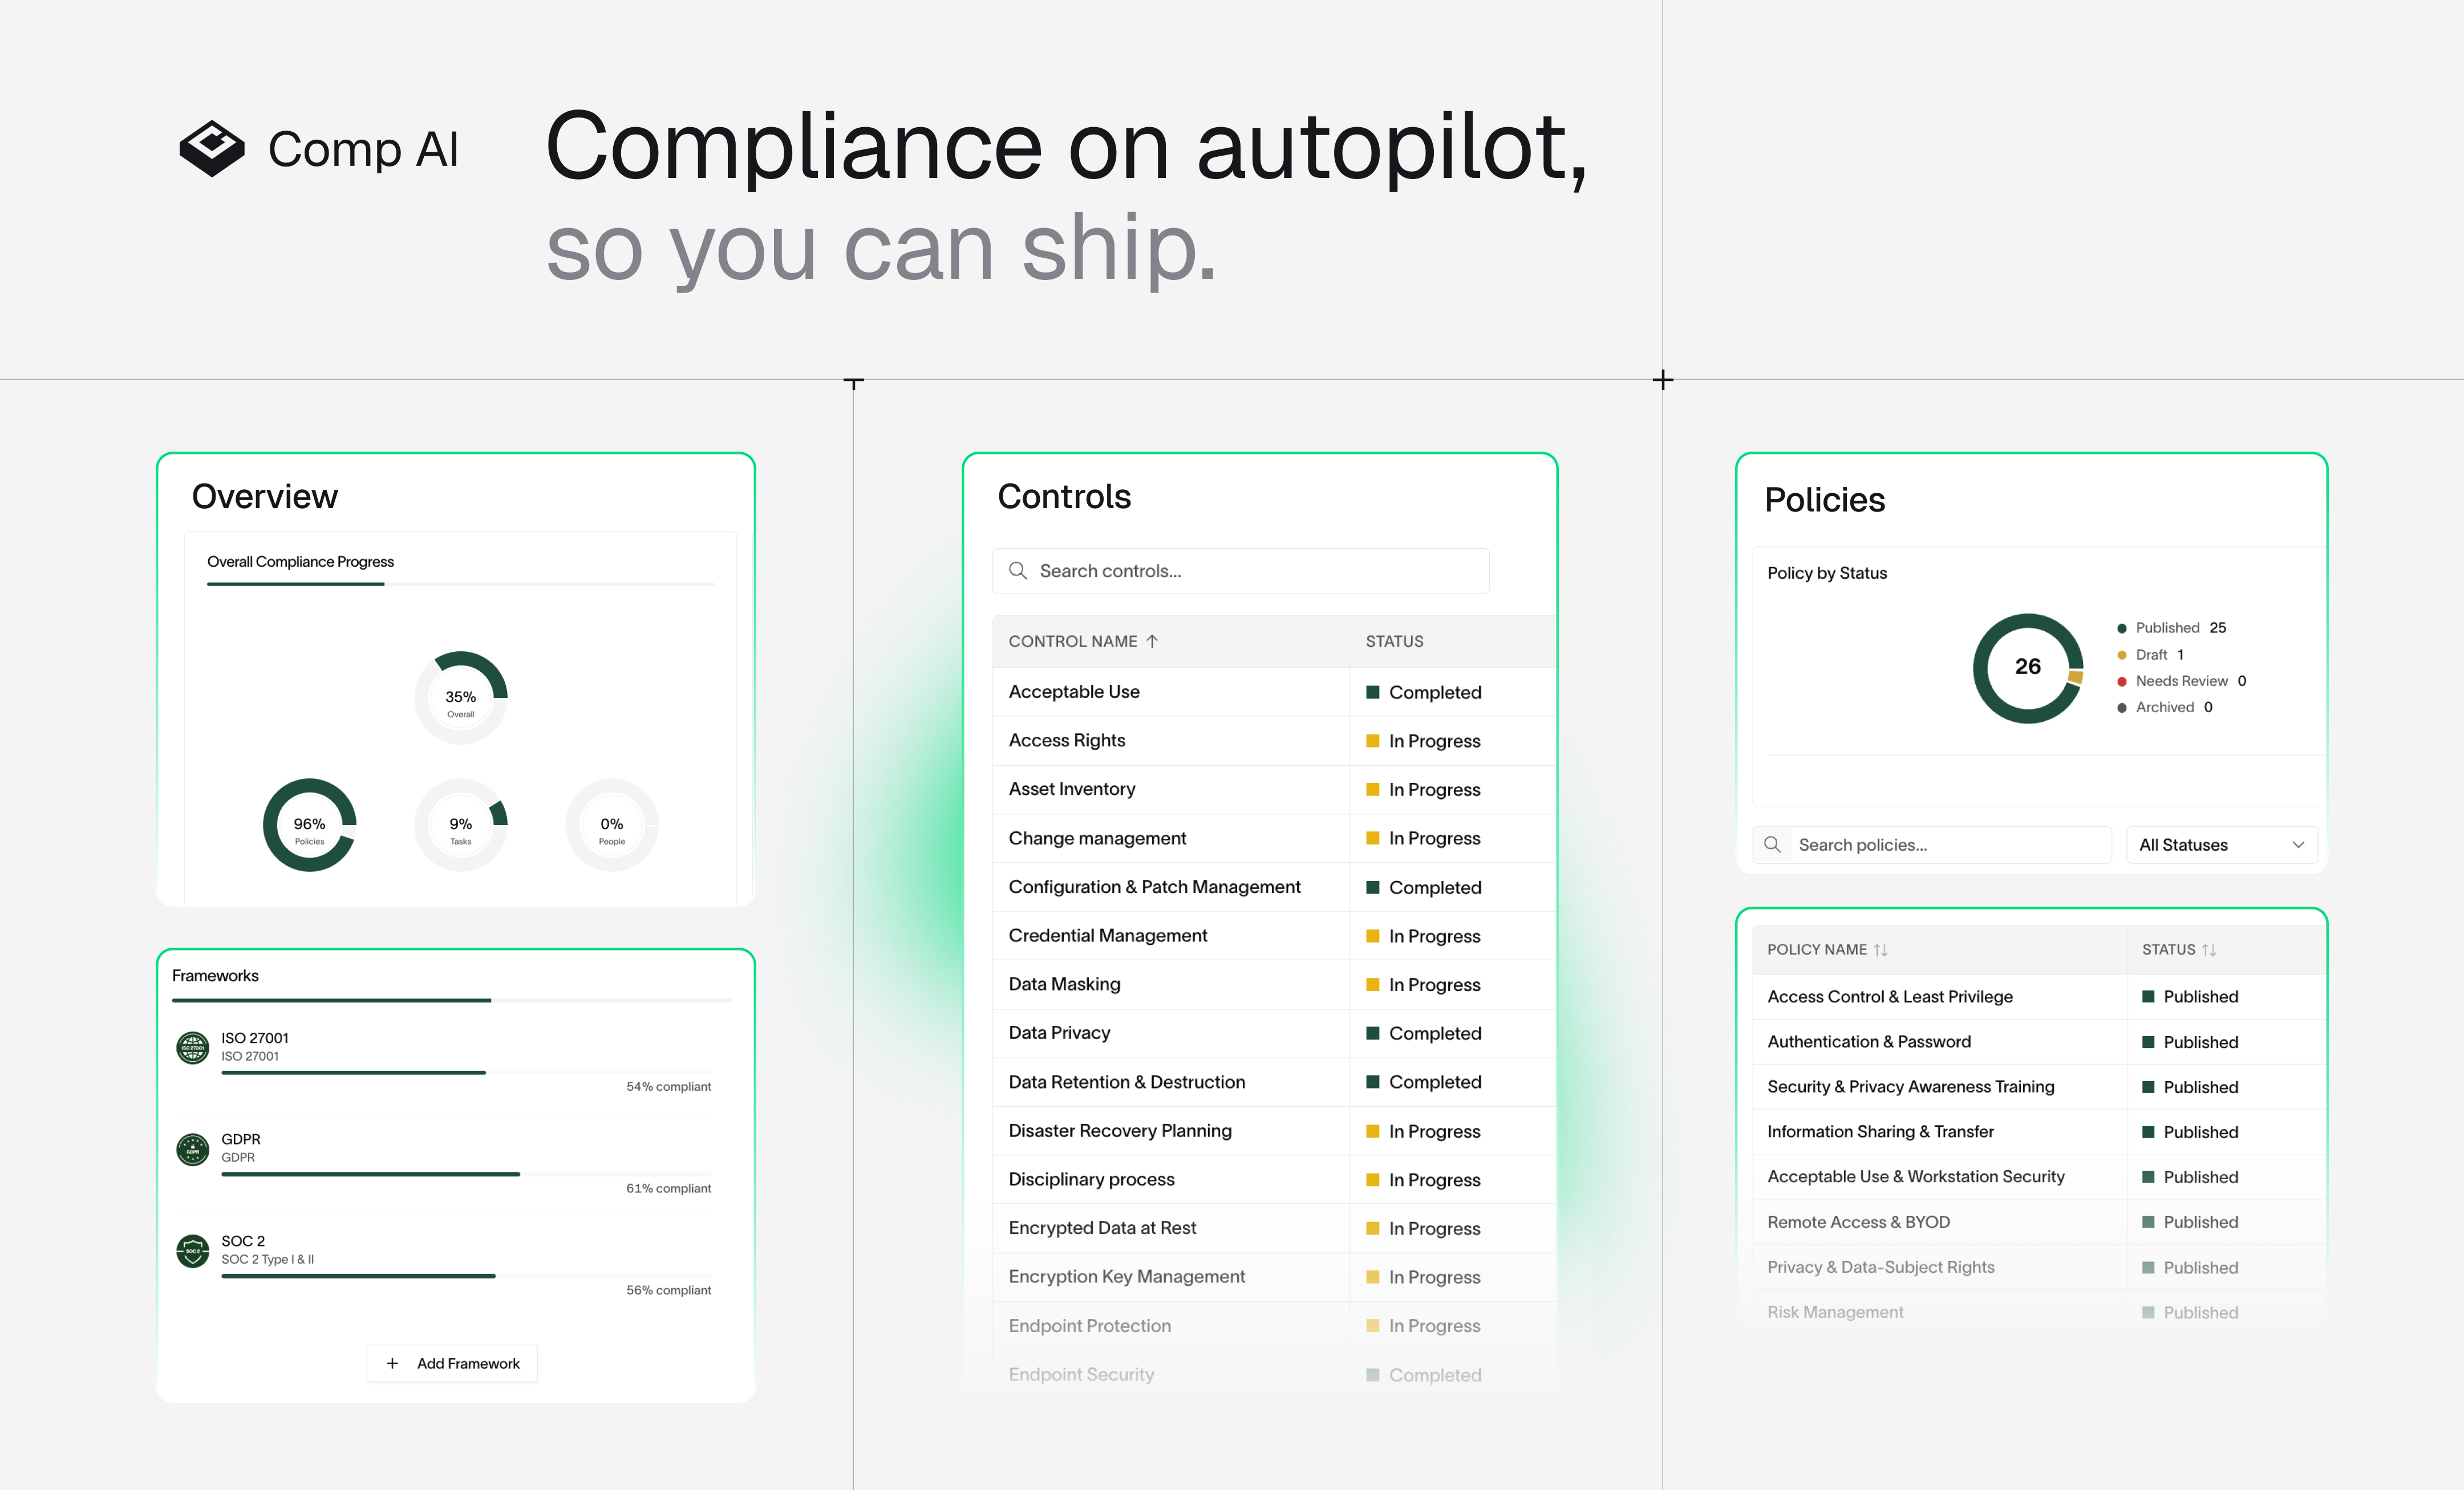Open the Access Rights control
The height and width of the screenshot is (1490, 2464).
pos(1067,740)
